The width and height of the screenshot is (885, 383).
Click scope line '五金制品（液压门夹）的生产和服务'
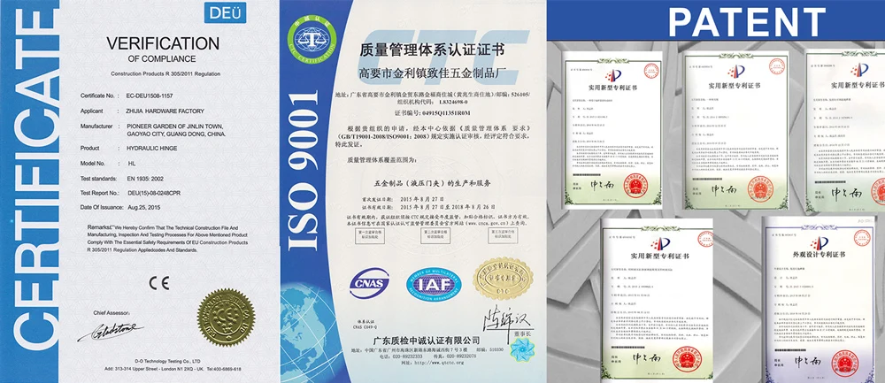pos(433,183)
